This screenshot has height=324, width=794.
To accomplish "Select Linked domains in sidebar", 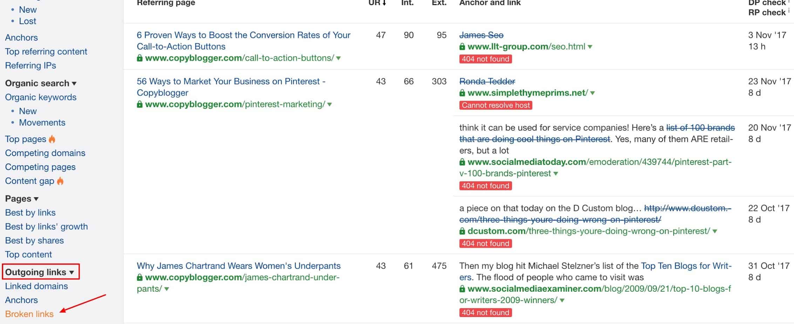I will pos(36,286).
